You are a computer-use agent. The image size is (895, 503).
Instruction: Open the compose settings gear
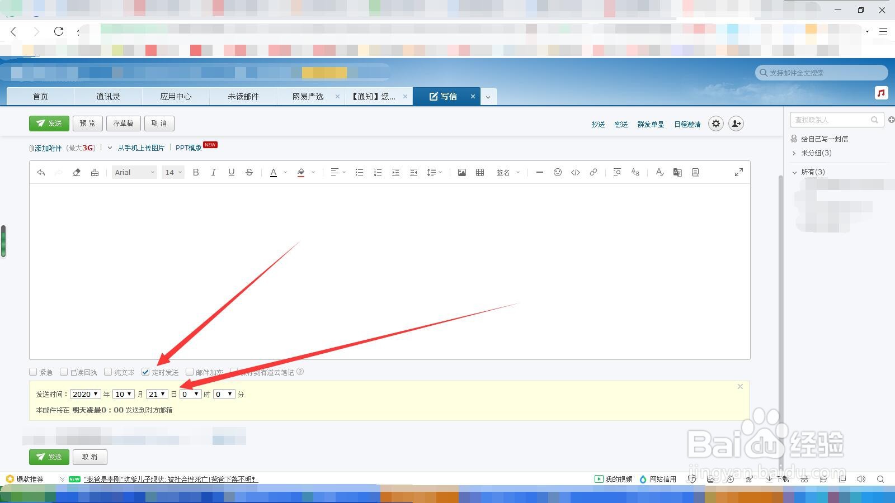click(x=716, y=124)
